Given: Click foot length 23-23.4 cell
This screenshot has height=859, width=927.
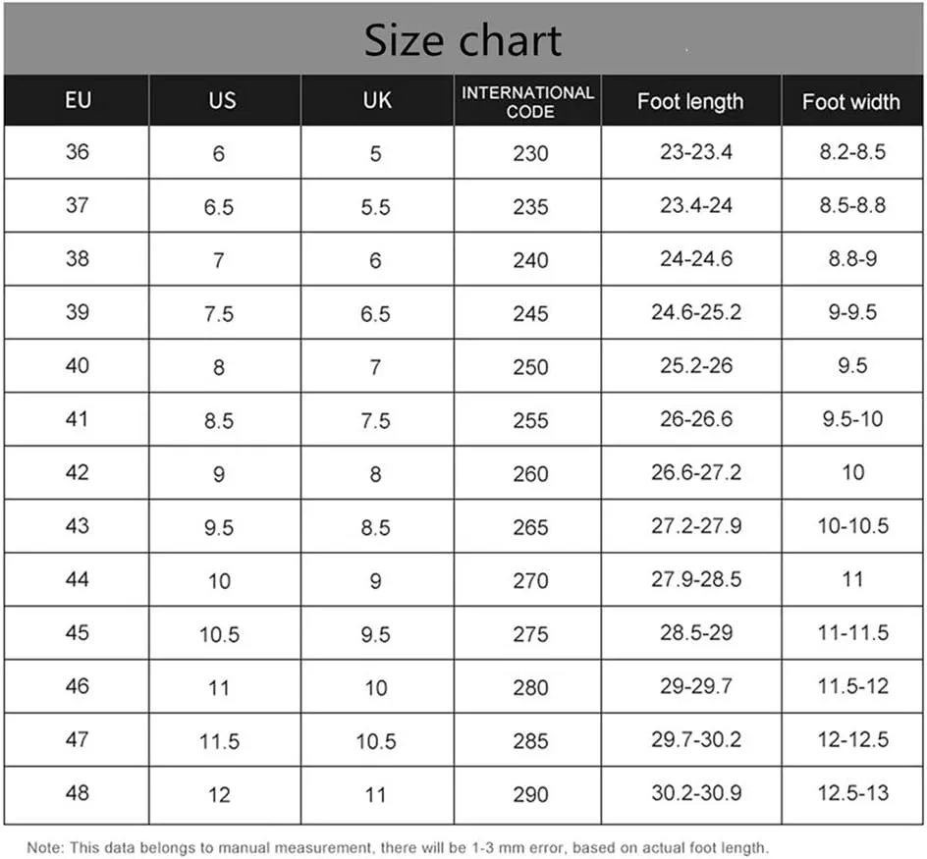Looking at the screenshot, I should coord(691,152).
